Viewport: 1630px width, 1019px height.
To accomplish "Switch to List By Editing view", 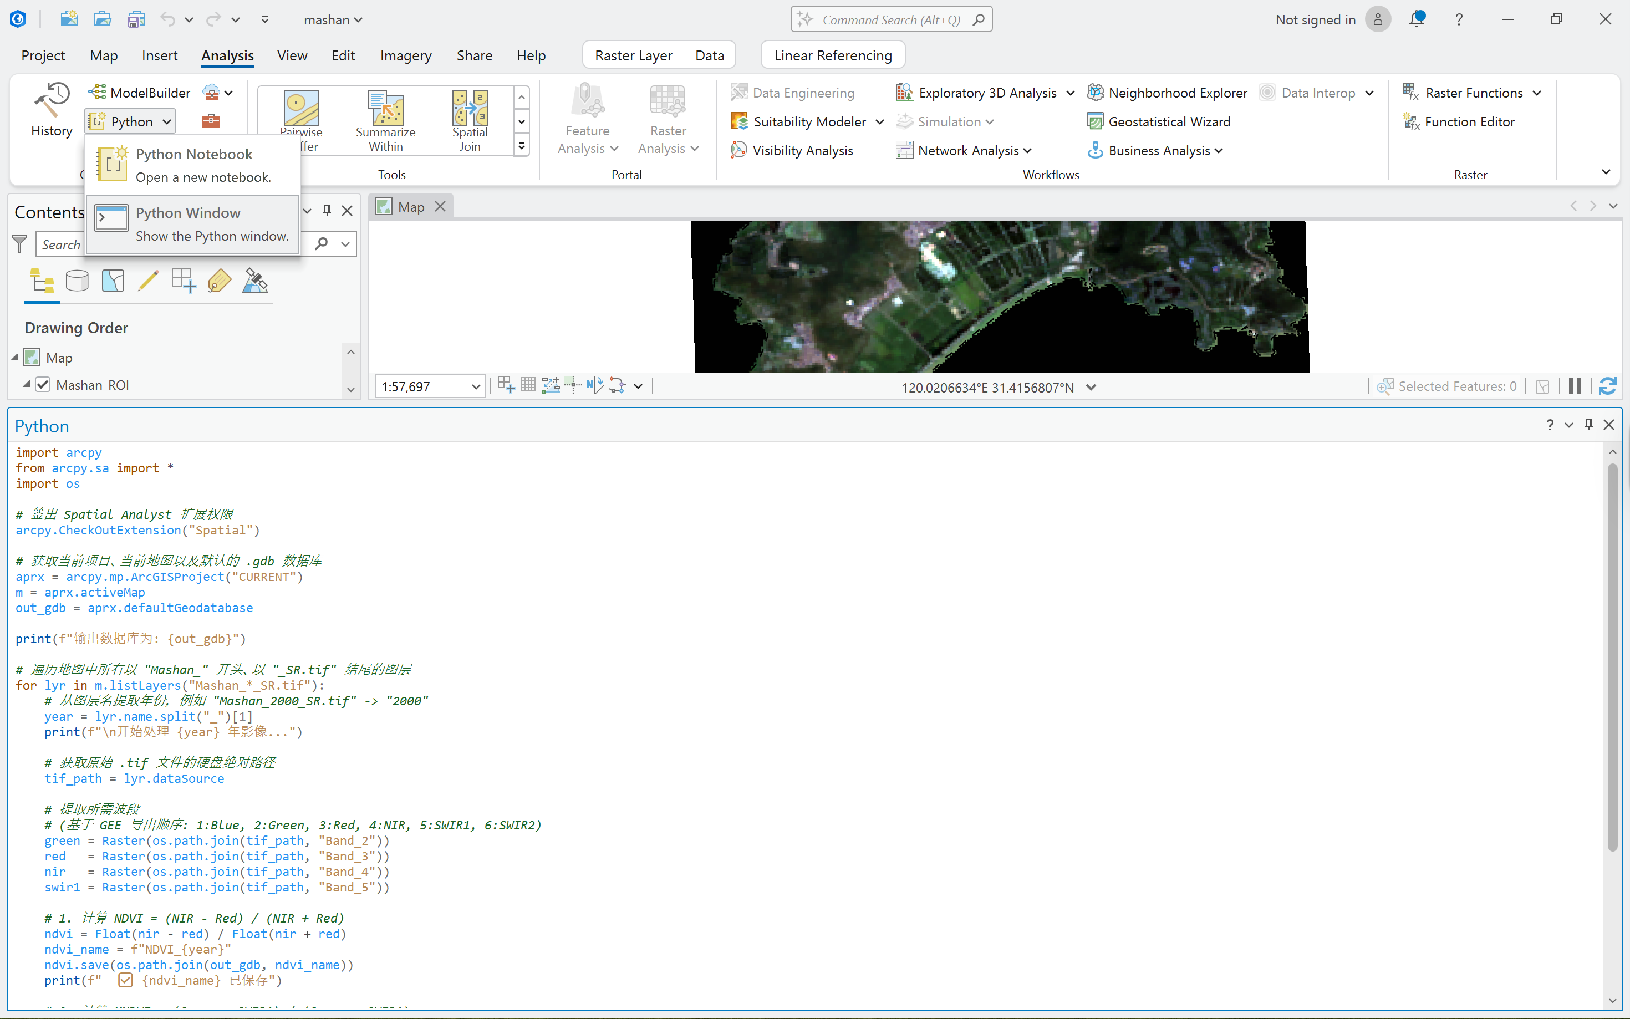I will click(148, 281).
